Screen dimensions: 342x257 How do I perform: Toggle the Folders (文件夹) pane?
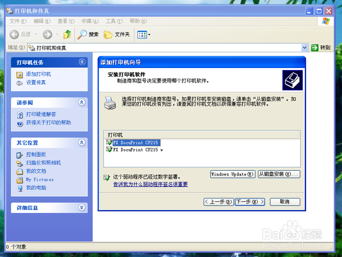click(117, 34)
